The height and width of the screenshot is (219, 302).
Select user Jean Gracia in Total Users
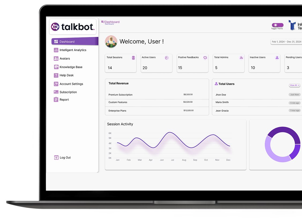click(x=222, y=111)
